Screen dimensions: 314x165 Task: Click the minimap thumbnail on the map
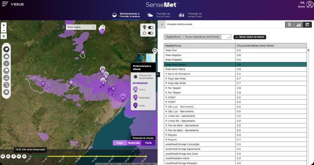146,58
